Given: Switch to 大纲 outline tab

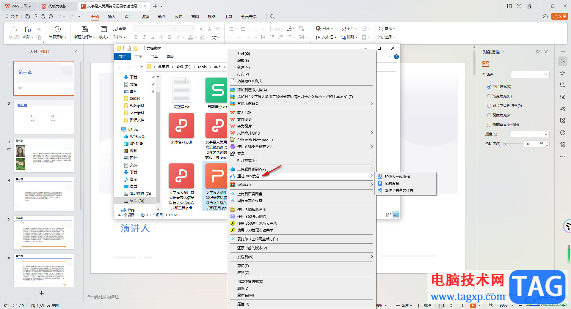Looking at the screenshot, I should tap(33, 52).
